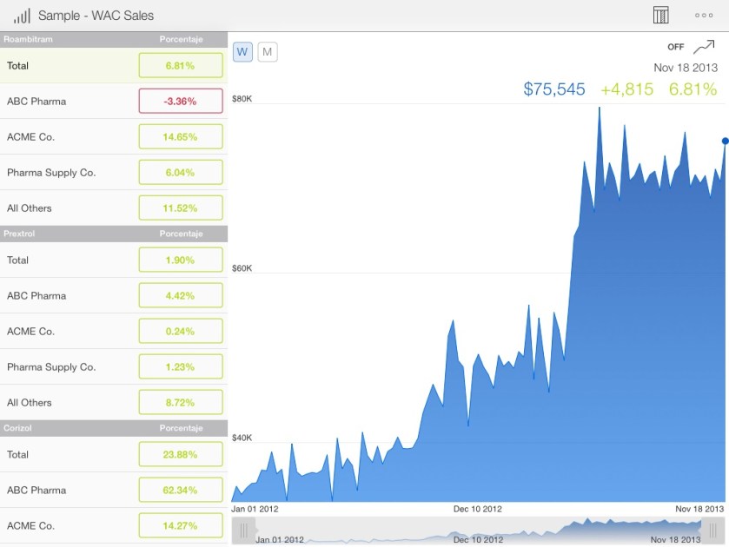Tap the blue data point marker on the chart
Screen dimensions: 729x547
click(725, 141)
